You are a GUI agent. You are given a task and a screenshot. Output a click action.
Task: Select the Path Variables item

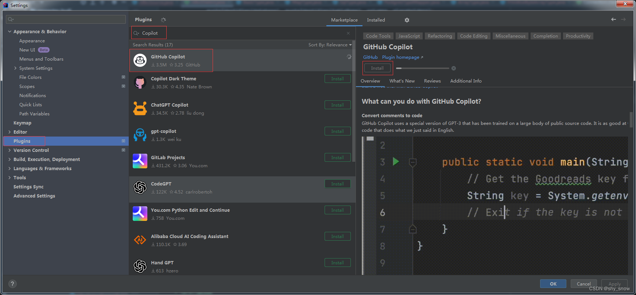point(34,114)
